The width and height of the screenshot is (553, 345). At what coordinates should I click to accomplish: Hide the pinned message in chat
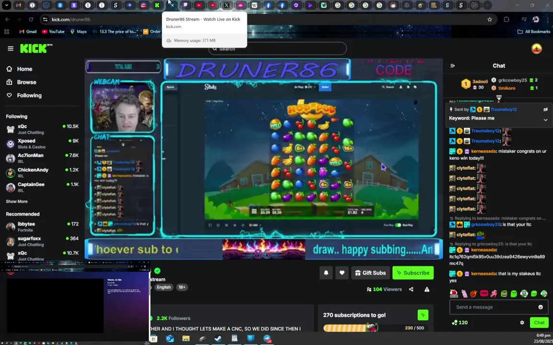point(545,110)
